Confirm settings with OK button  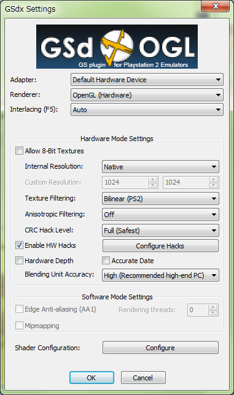[x=92, y=378]
